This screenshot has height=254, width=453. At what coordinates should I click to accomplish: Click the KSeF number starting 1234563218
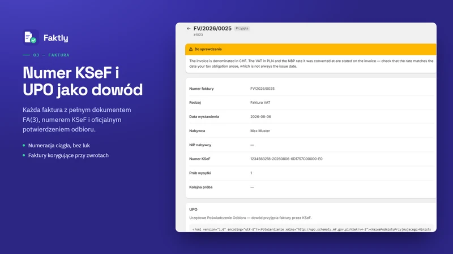(x=287, y=159)
